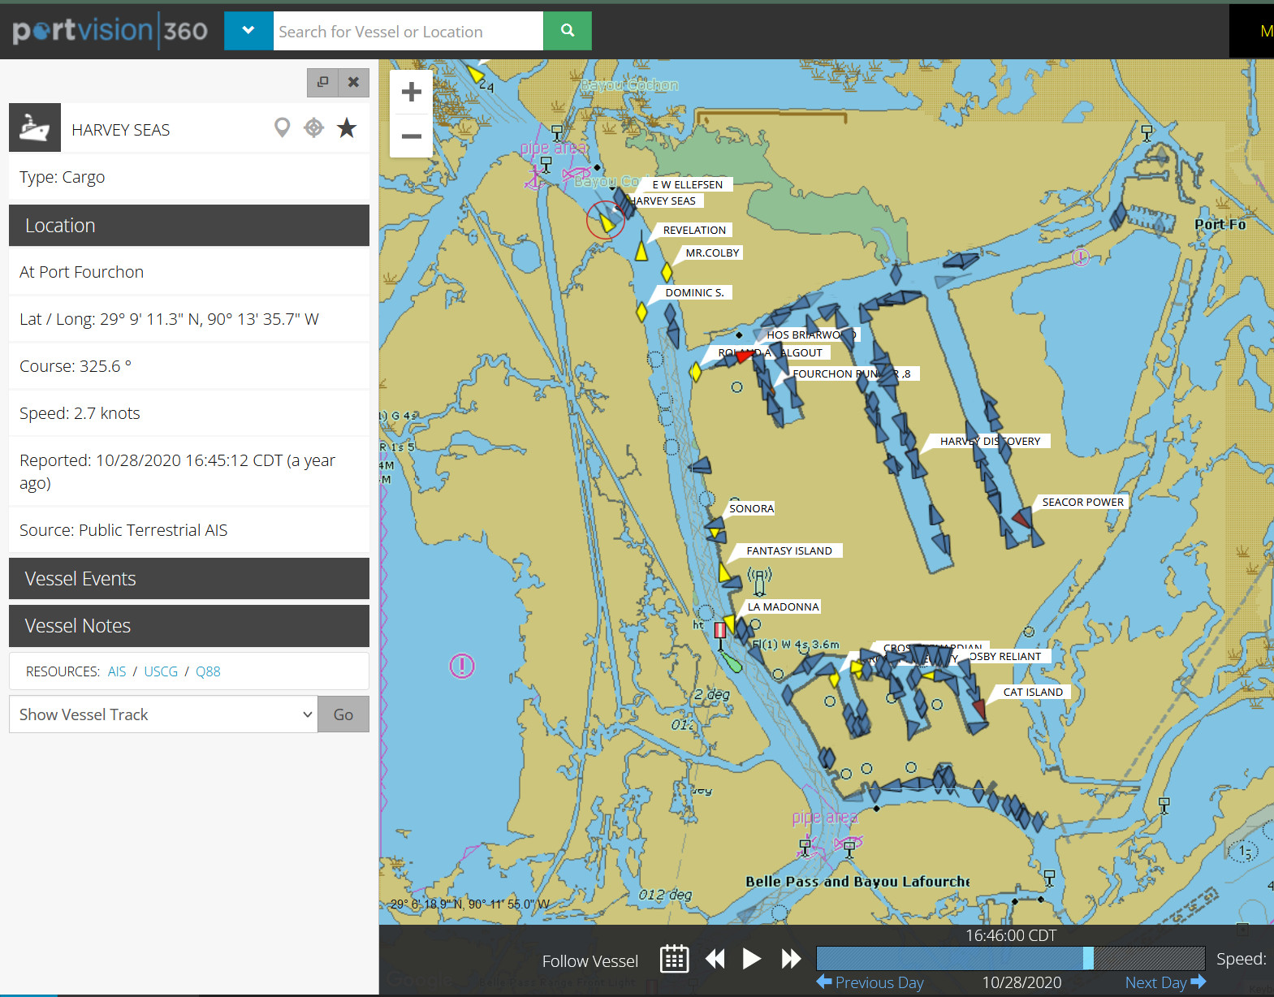Click the yellow diamond marker beside MR.COLBY
Viewport: 1274px width, 997px height.
coord(667,272)
